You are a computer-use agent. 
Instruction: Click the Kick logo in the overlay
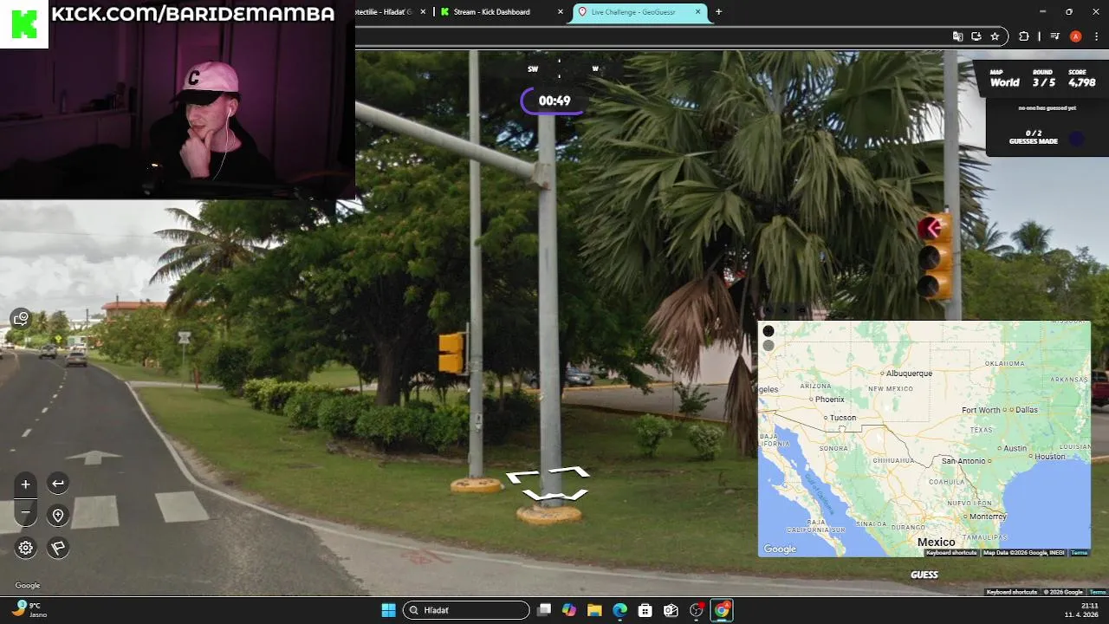(x=23, y=23)
